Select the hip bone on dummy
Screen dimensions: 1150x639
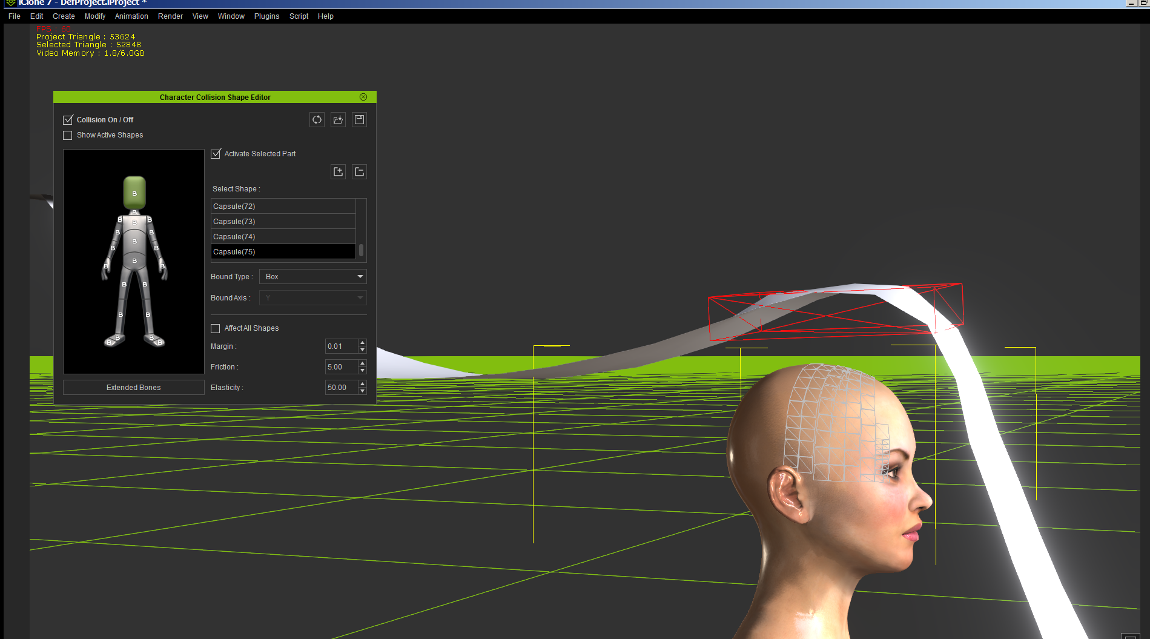pos(134,260)
